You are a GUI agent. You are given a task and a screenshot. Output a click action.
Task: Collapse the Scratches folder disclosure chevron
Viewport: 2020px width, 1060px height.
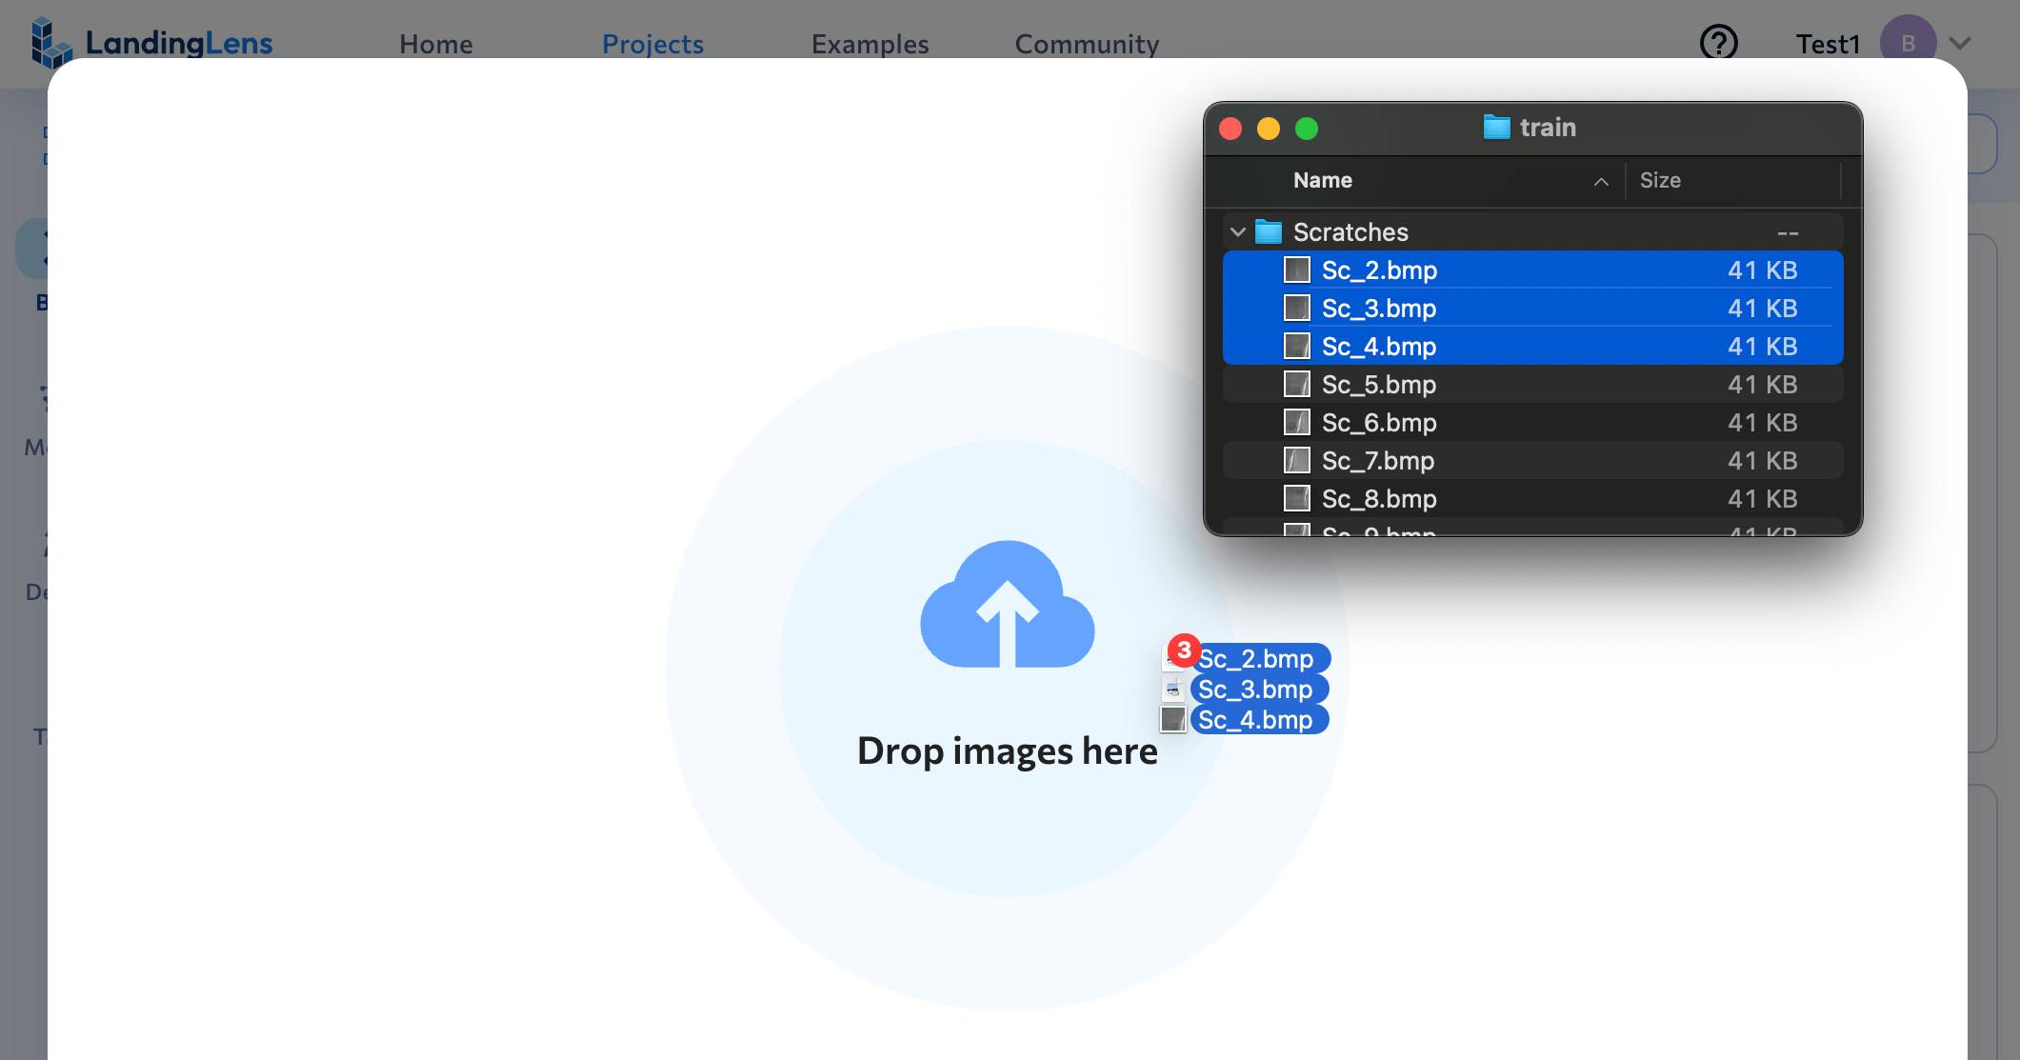coord(1237,231)
